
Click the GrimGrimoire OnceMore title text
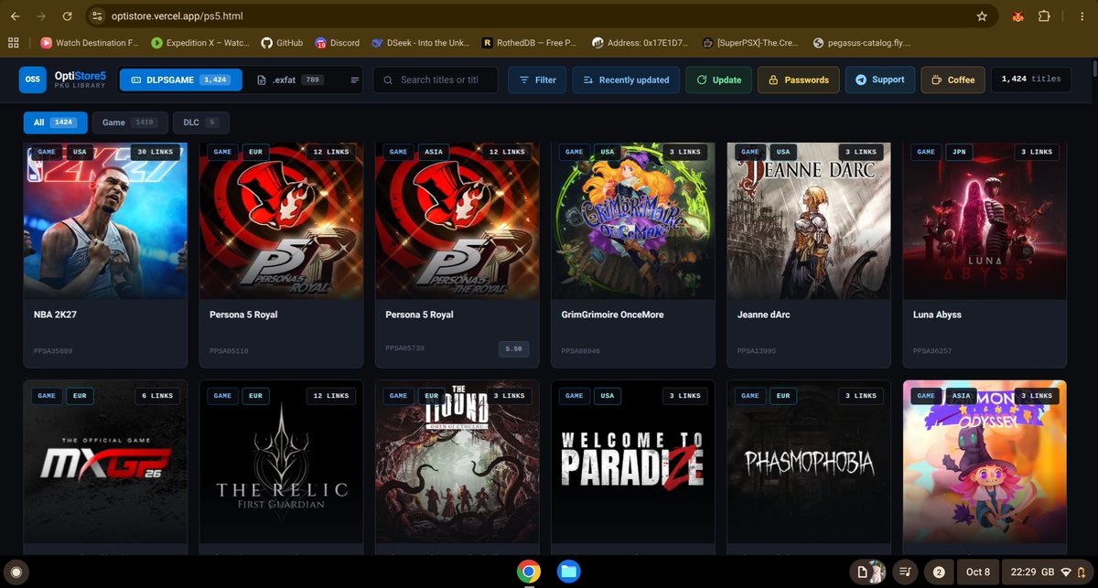coord(612,315)
